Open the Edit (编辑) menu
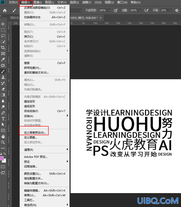This screenshot has width=181, height=207. [x=26, y=2]
